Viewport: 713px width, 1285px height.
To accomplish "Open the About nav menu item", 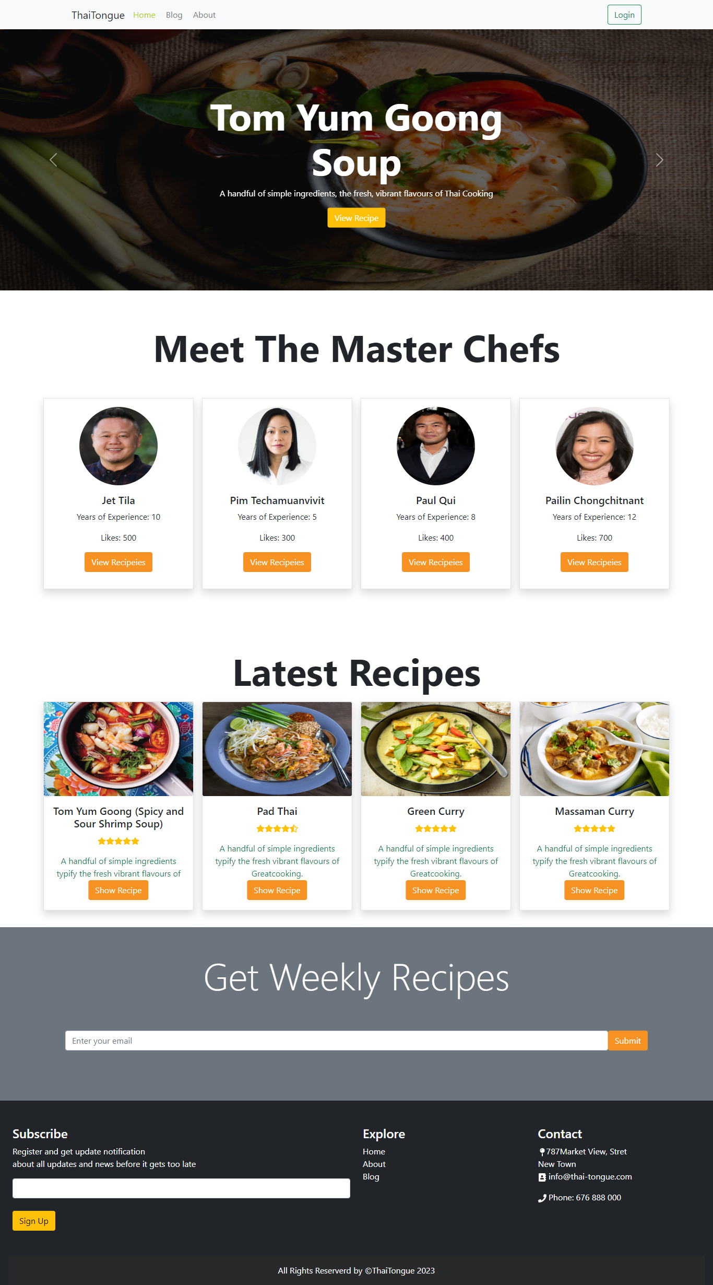I will pyautogui.click(x=204, y=15).
